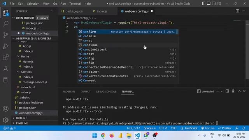Toggle the primary side bar layout button
Viewport: 249px width, 140px height.
(203, 3)
